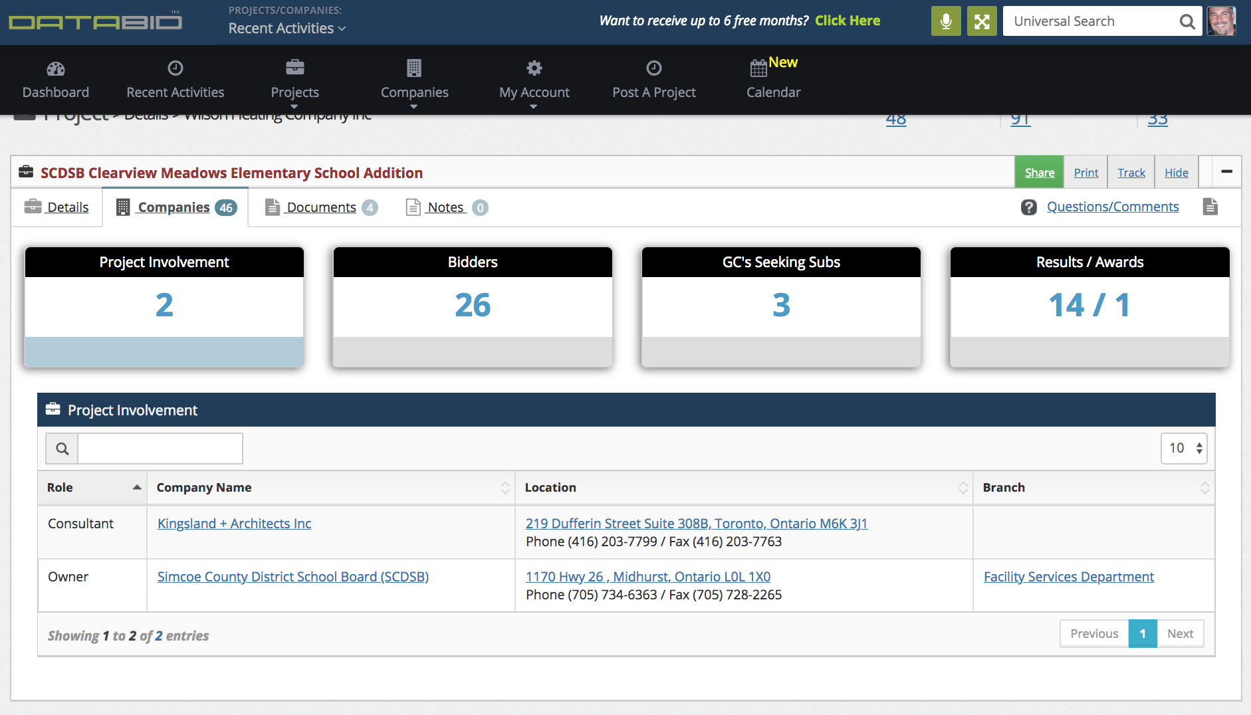
Task: Click the Next pagination button
Action: (1181, 634)
